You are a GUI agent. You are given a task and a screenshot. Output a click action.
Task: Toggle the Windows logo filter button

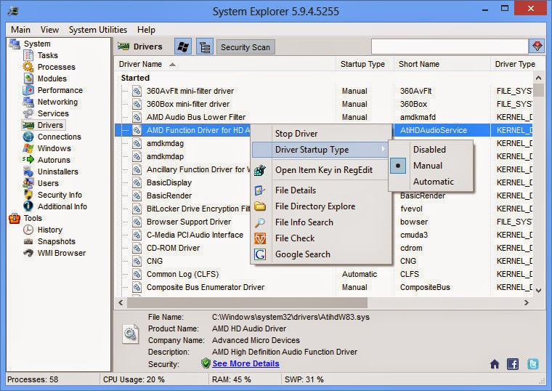pos(183,47)
